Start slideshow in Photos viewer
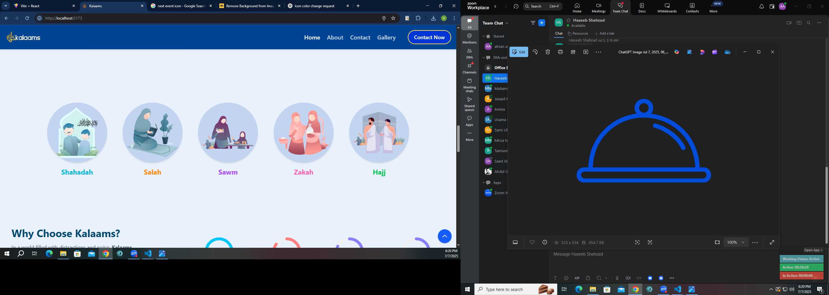 point(586,52)
